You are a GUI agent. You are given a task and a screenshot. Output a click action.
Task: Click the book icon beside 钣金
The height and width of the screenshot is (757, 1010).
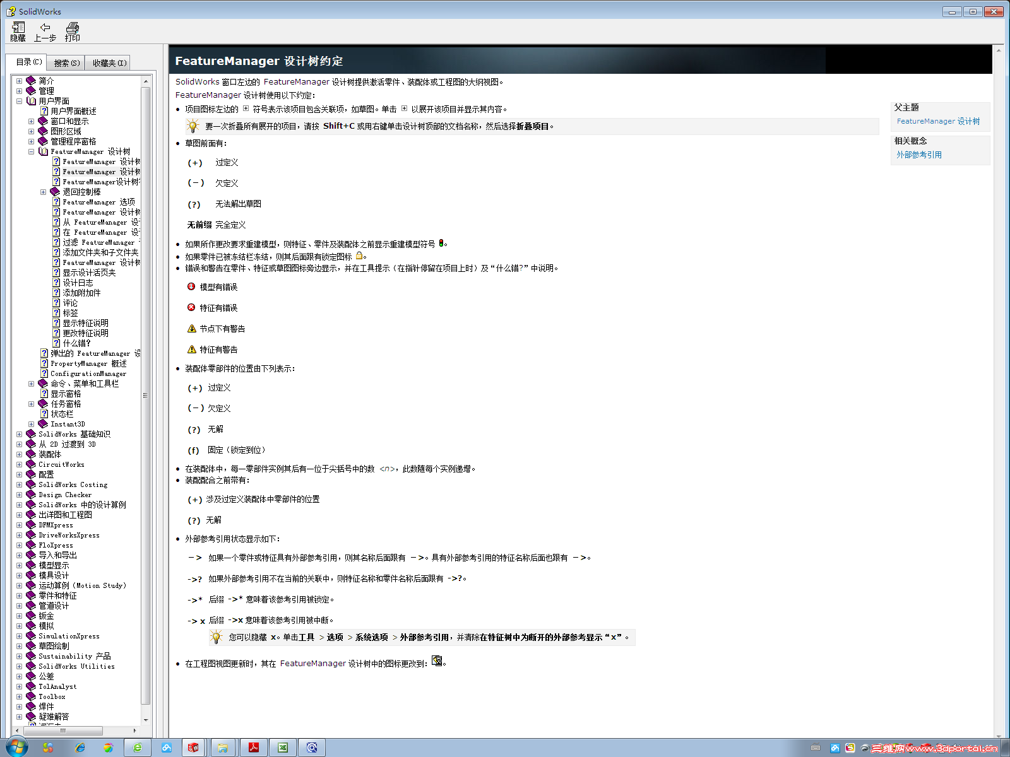pos(31,616)
